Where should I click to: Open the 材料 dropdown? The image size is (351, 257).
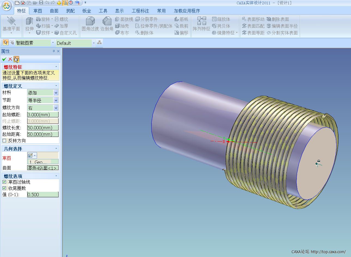click(56, 93)
